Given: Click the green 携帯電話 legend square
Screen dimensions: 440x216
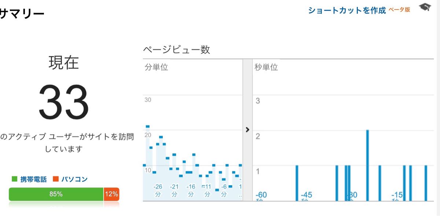Looking at the screenshot, I should pyautogui.click(x=15, y=179).
